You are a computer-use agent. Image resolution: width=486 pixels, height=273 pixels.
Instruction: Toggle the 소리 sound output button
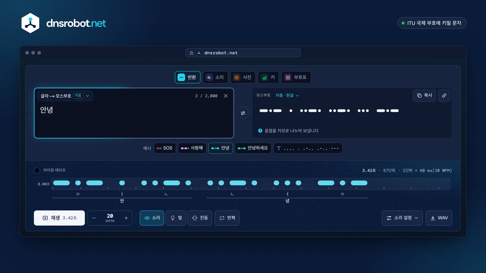click(152, 218)
